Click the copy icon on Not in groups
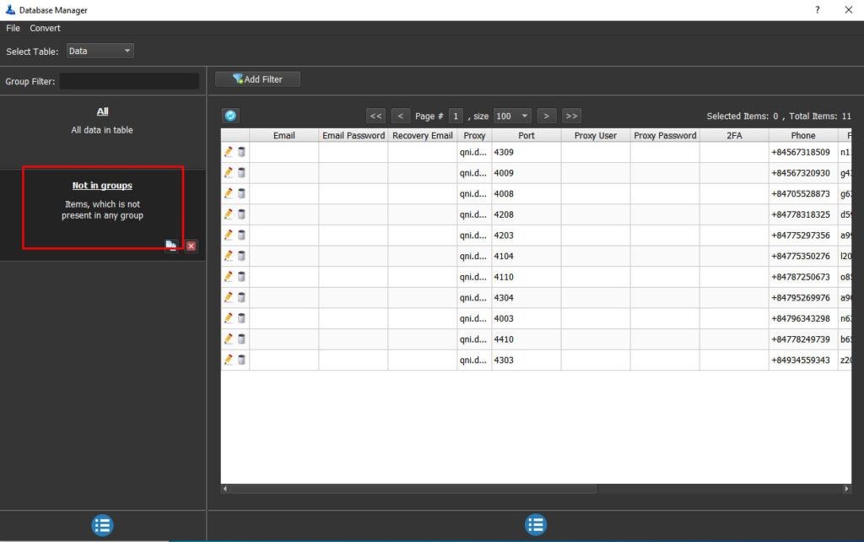864x542 pixels. (171, 245)
